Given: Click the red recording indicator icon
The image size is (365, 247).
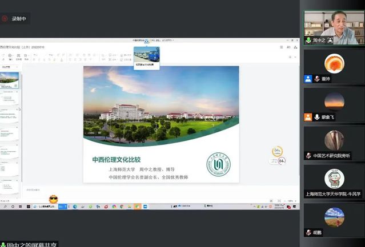Looking at the screenshot, I should [x=5, y=19].
